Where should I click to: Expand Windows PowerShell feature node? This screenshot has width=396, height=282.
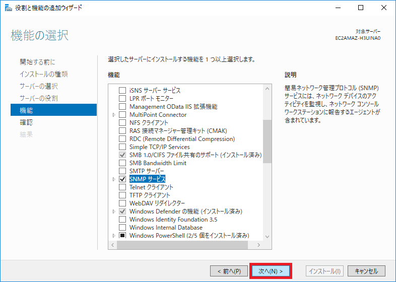pos(114,236)
